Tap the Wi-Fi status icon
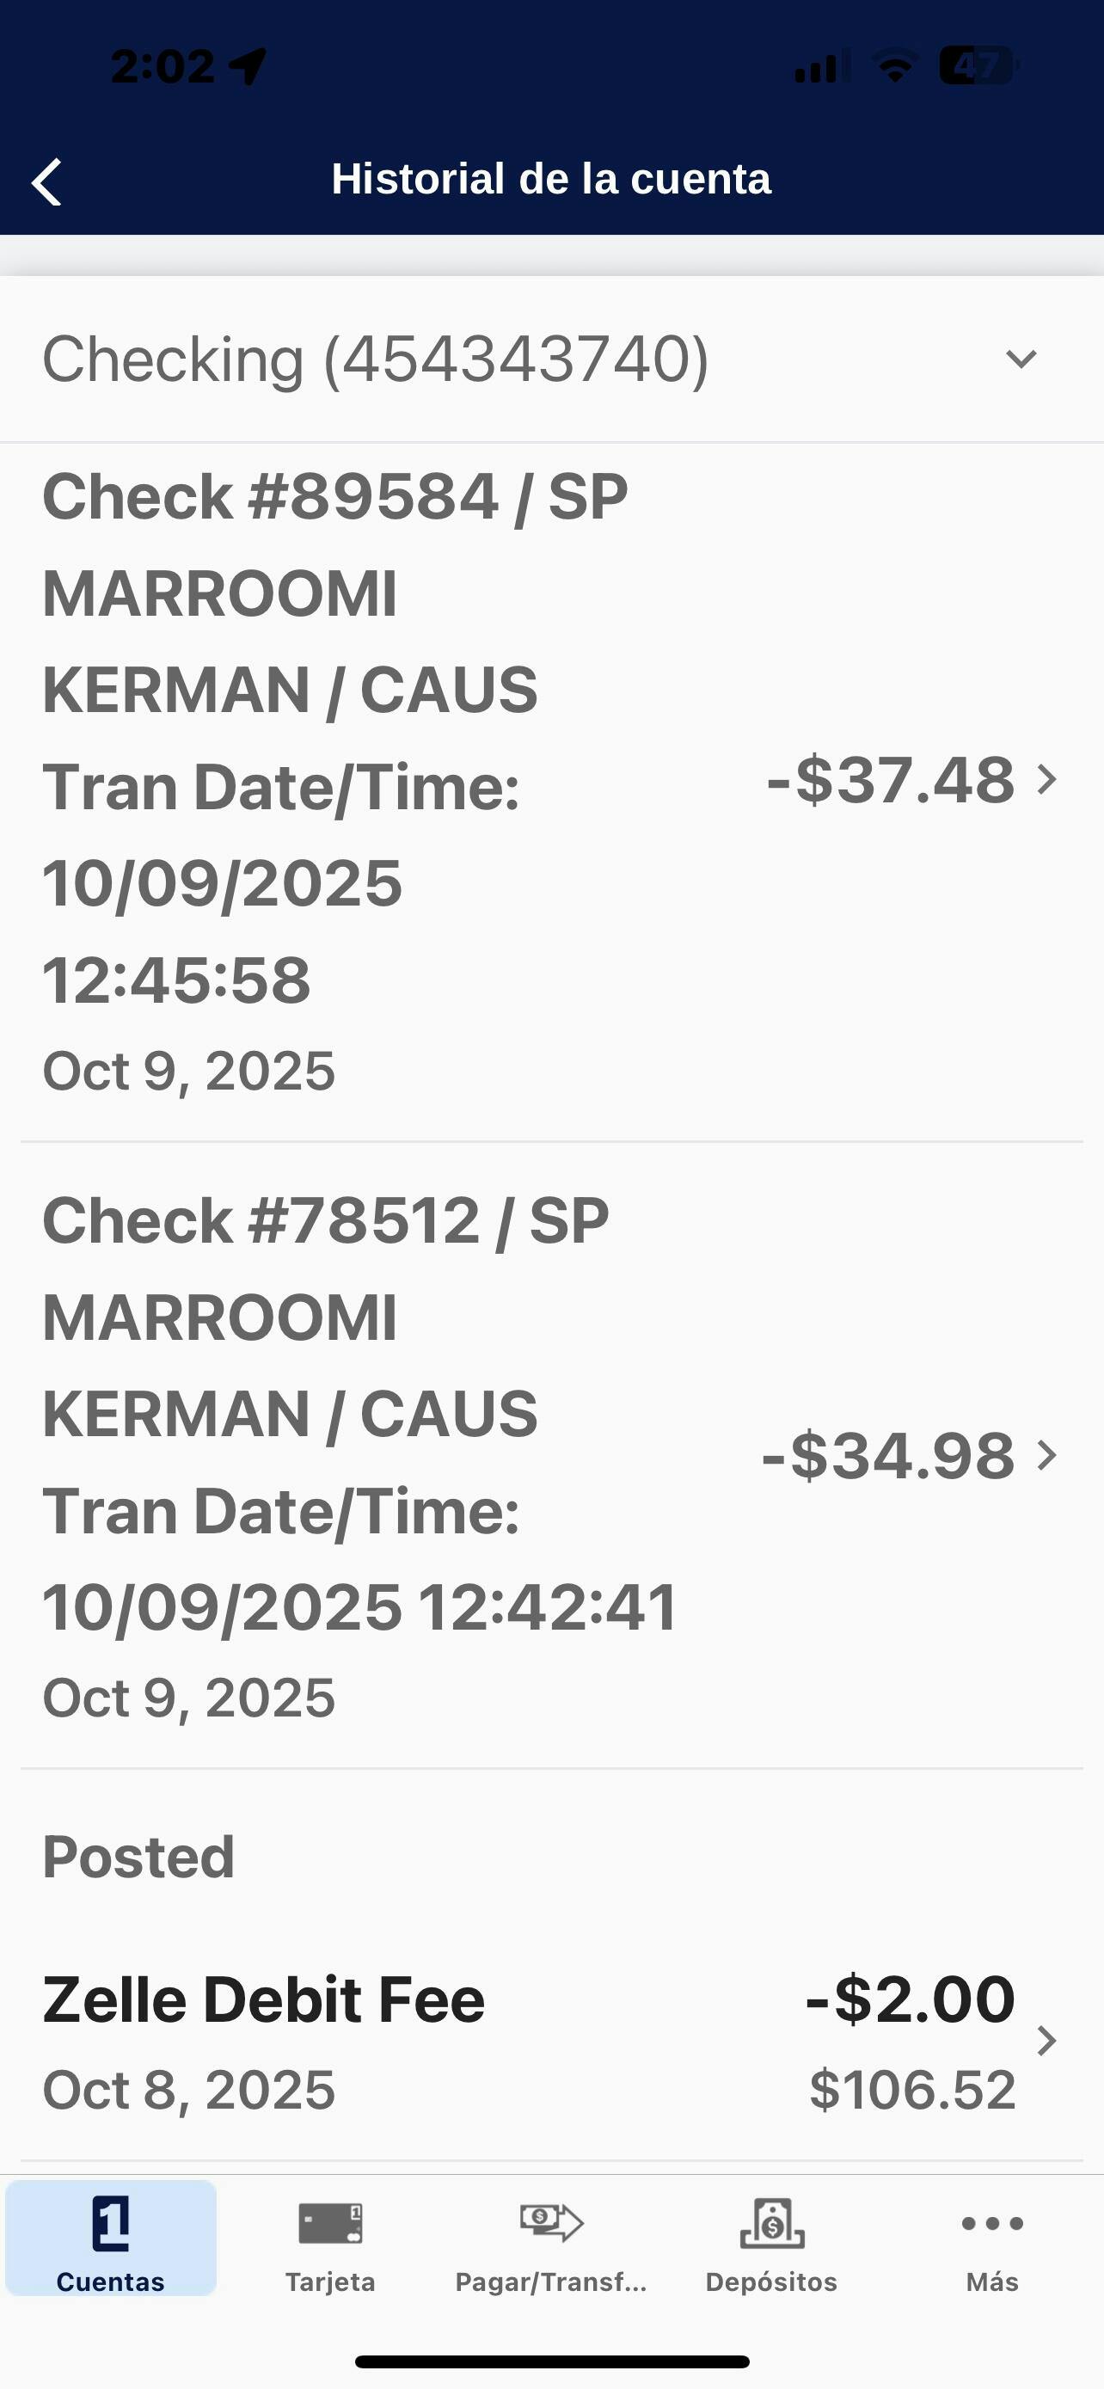Viewport: 1104px width, 2389px height. coord(894,66)
